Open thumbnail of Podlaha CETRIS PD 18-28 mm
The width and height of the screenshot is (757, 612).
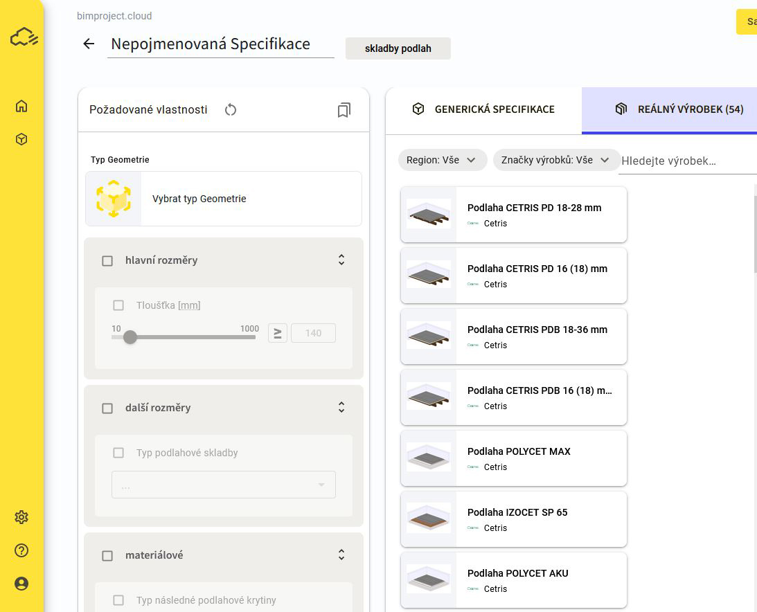point(429,215)
